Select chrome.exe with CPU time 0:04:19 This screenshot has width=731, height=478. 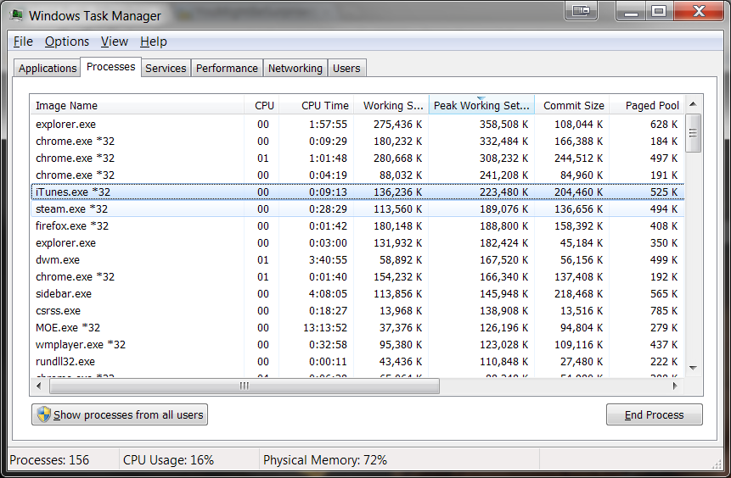coord(357,175)
